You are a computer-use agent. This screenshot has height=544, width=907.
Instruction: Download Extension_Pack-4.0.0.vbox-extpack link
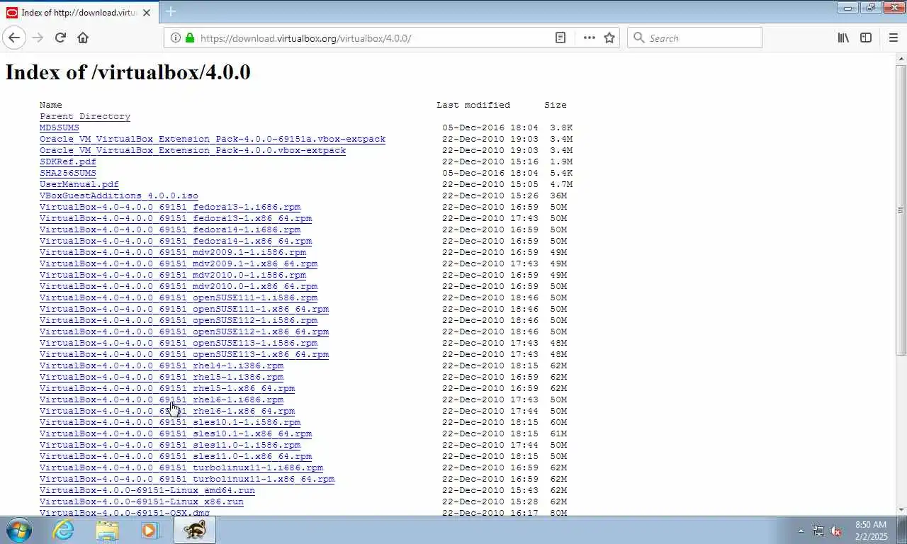[193, 150]
